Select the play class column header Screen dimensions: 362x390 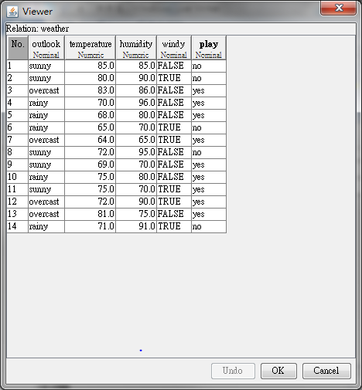pos(209,48)
